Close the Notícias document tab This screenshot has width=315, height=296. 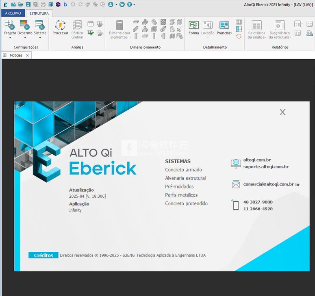tap(27, 55)
